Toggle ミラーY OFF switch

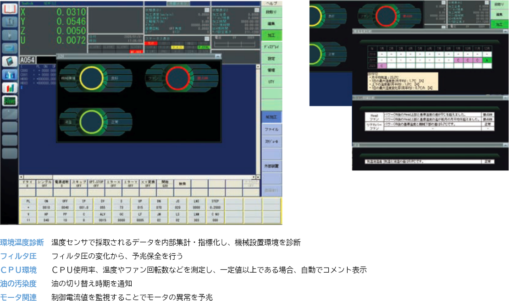click(131, 184)
